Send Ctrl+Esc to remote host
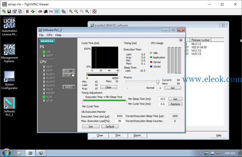The height and width of the screenshot is (157, 242). [x=45, y=11]
